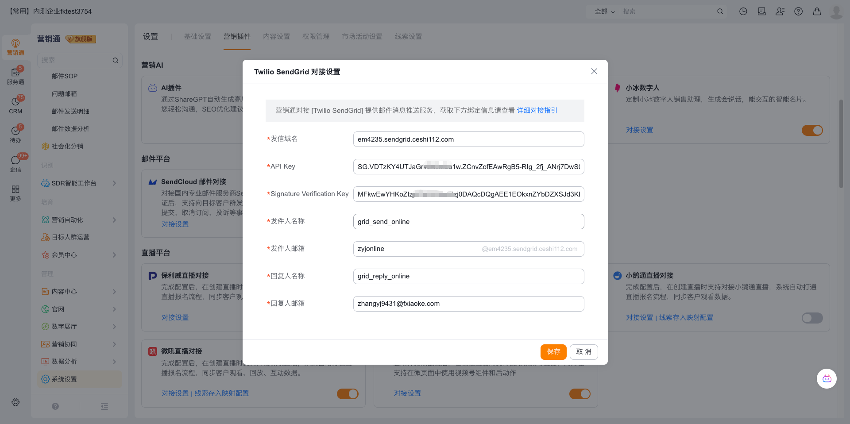
Task: Open the 营销通 app in left rail
Action: tap(15, 47)
